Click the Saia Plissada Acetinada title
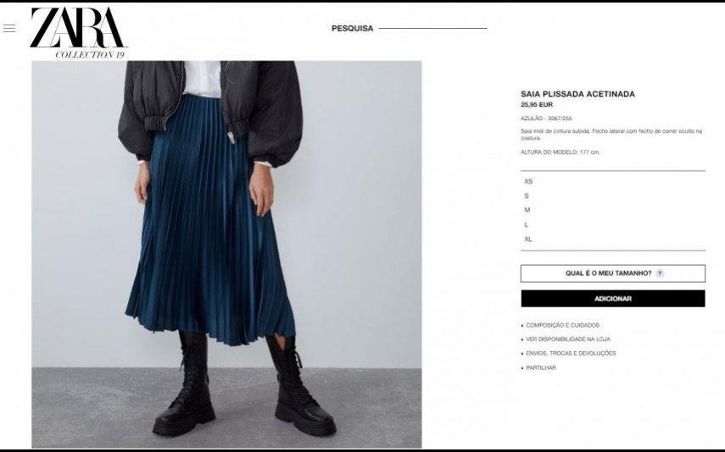The width and height of the screenshot is (725, 452). pyautogui.click(x=578, y=94)
